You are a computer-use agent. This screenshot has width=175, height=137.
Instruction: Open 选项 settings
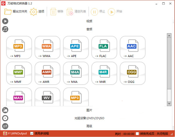(x=37, y=12)
